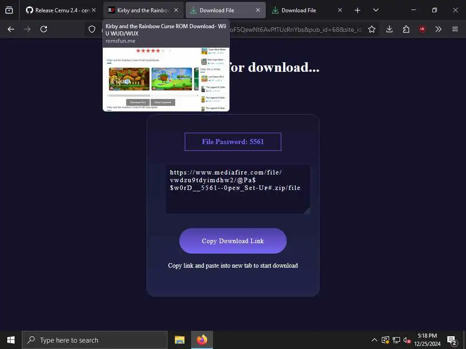The image size is (466, 349).
Task: Open a new tab with plus button
Action: pos(358,10)
